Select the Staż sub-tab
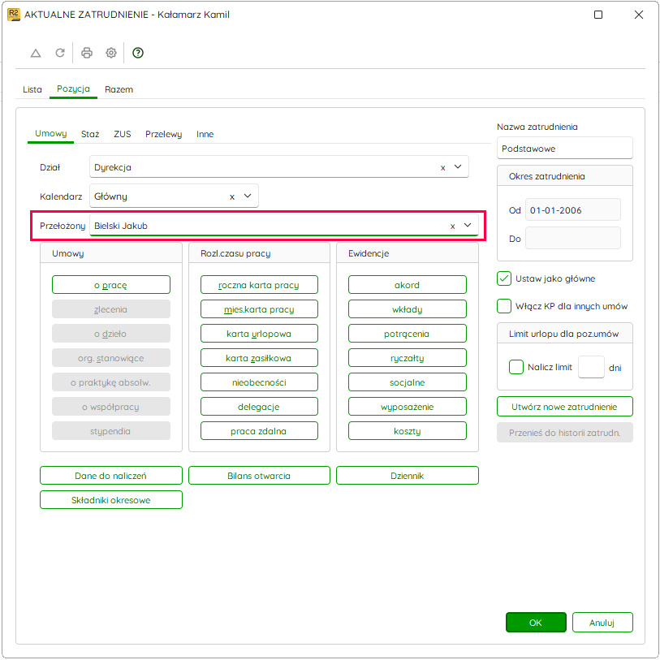This screenshot has width=660, height=660. tap(90, 134)
